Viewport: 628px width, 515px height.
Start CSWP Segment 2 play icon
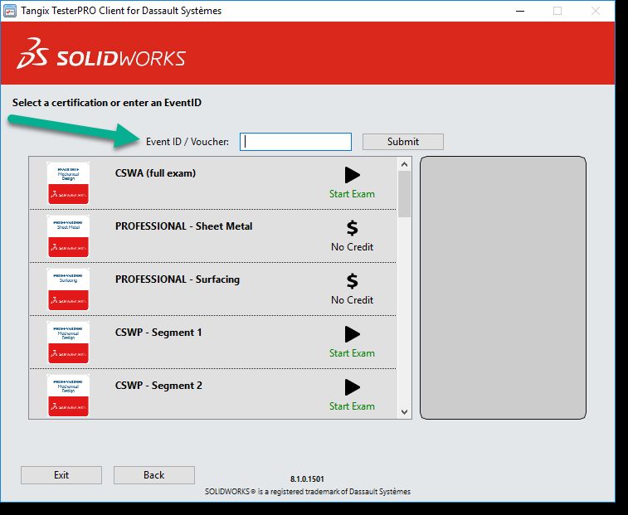(353, 387)
